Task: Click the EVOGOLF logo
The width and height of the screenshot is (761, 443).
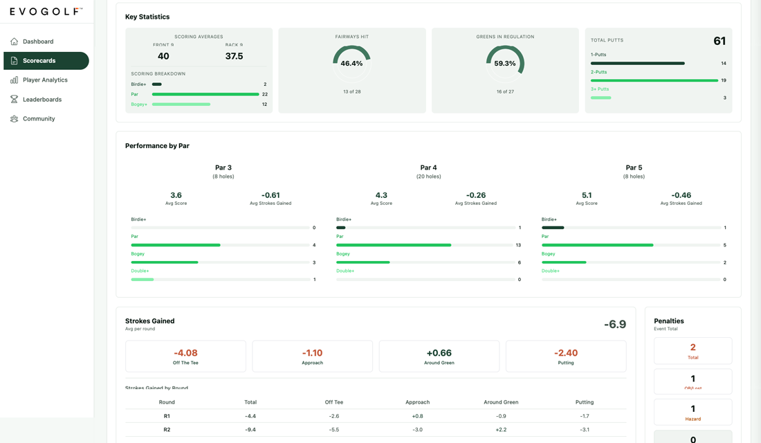Action: point(46,11)
